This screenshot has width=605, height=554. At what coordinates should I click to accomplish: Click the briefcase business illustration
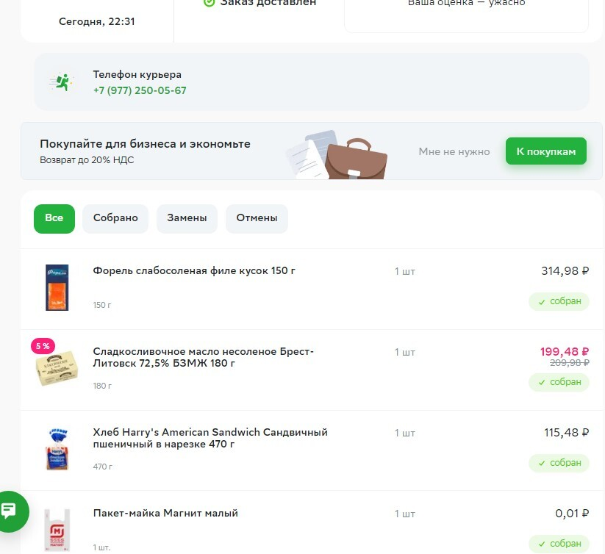(x=356, y=158)
